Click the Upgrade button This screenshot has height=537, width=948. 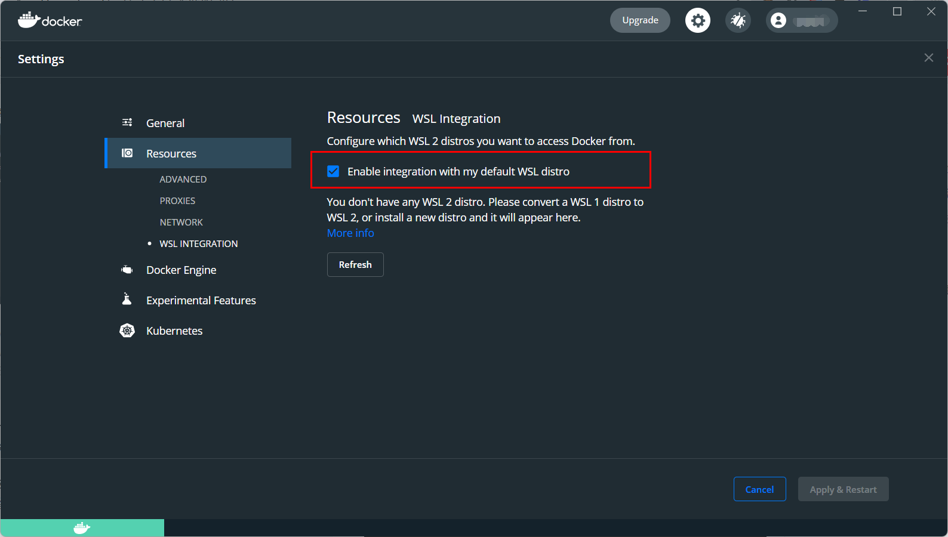(x=640, y=20)
